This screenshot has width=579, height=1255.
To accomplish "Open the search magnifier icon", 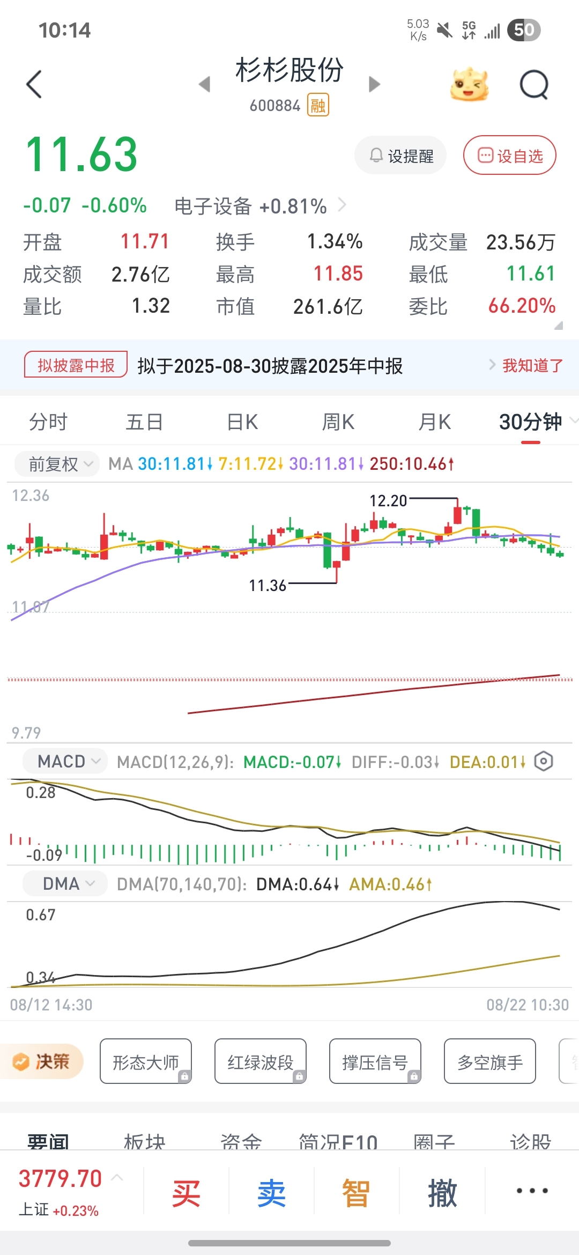I will pos(535,85).
